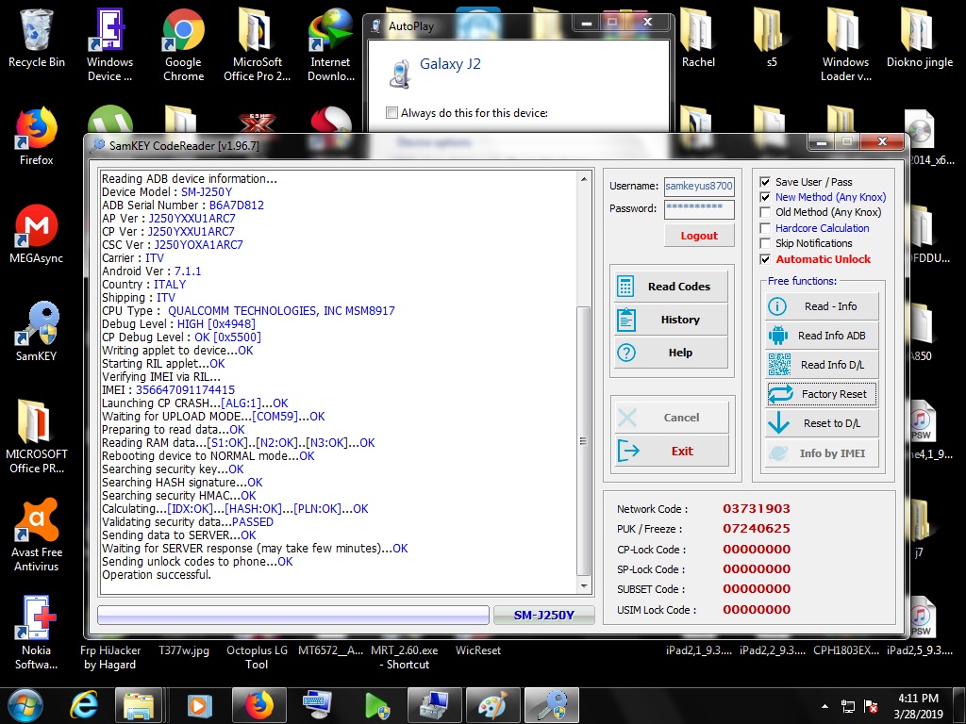Click the Username input field

[x=699, y=186]
